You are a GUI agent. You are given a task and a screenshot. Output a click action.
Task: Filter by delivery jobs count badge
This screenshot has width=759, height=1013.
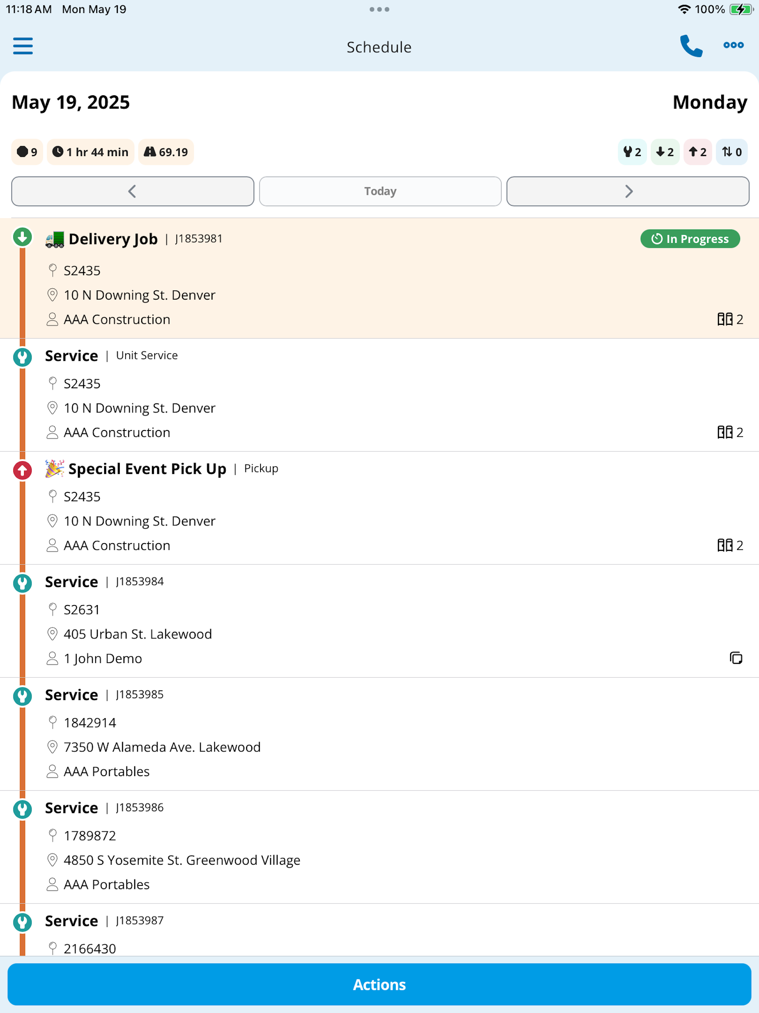click(665, 152)
